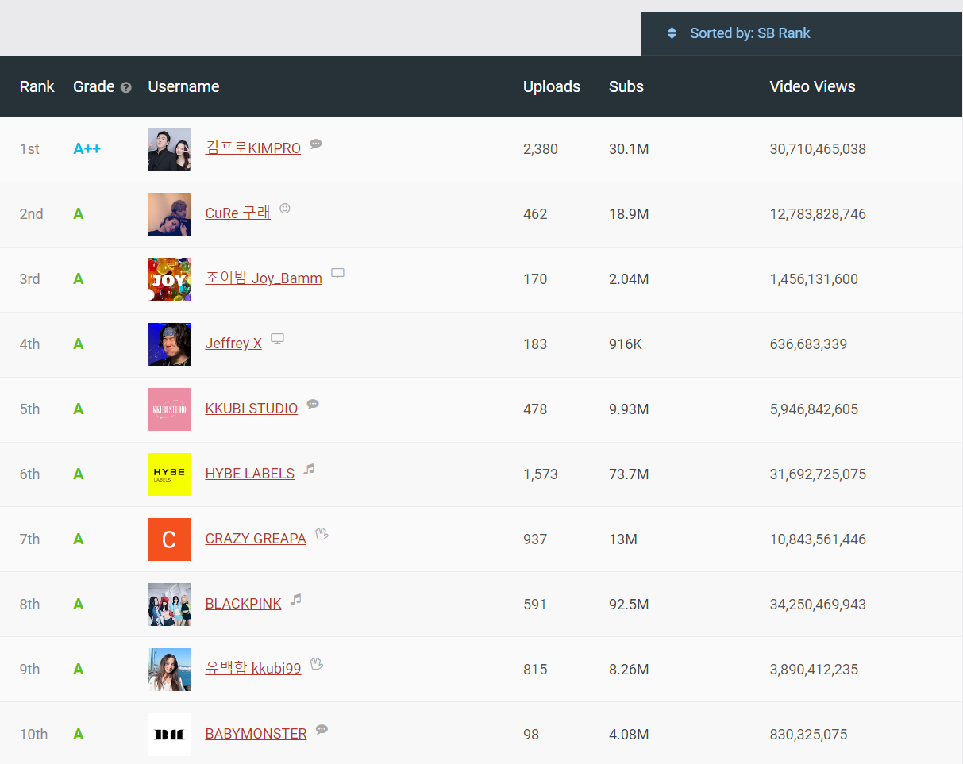Click the 92.5M subs value
The height and width of the screenshot is (764, 963).
629,605
